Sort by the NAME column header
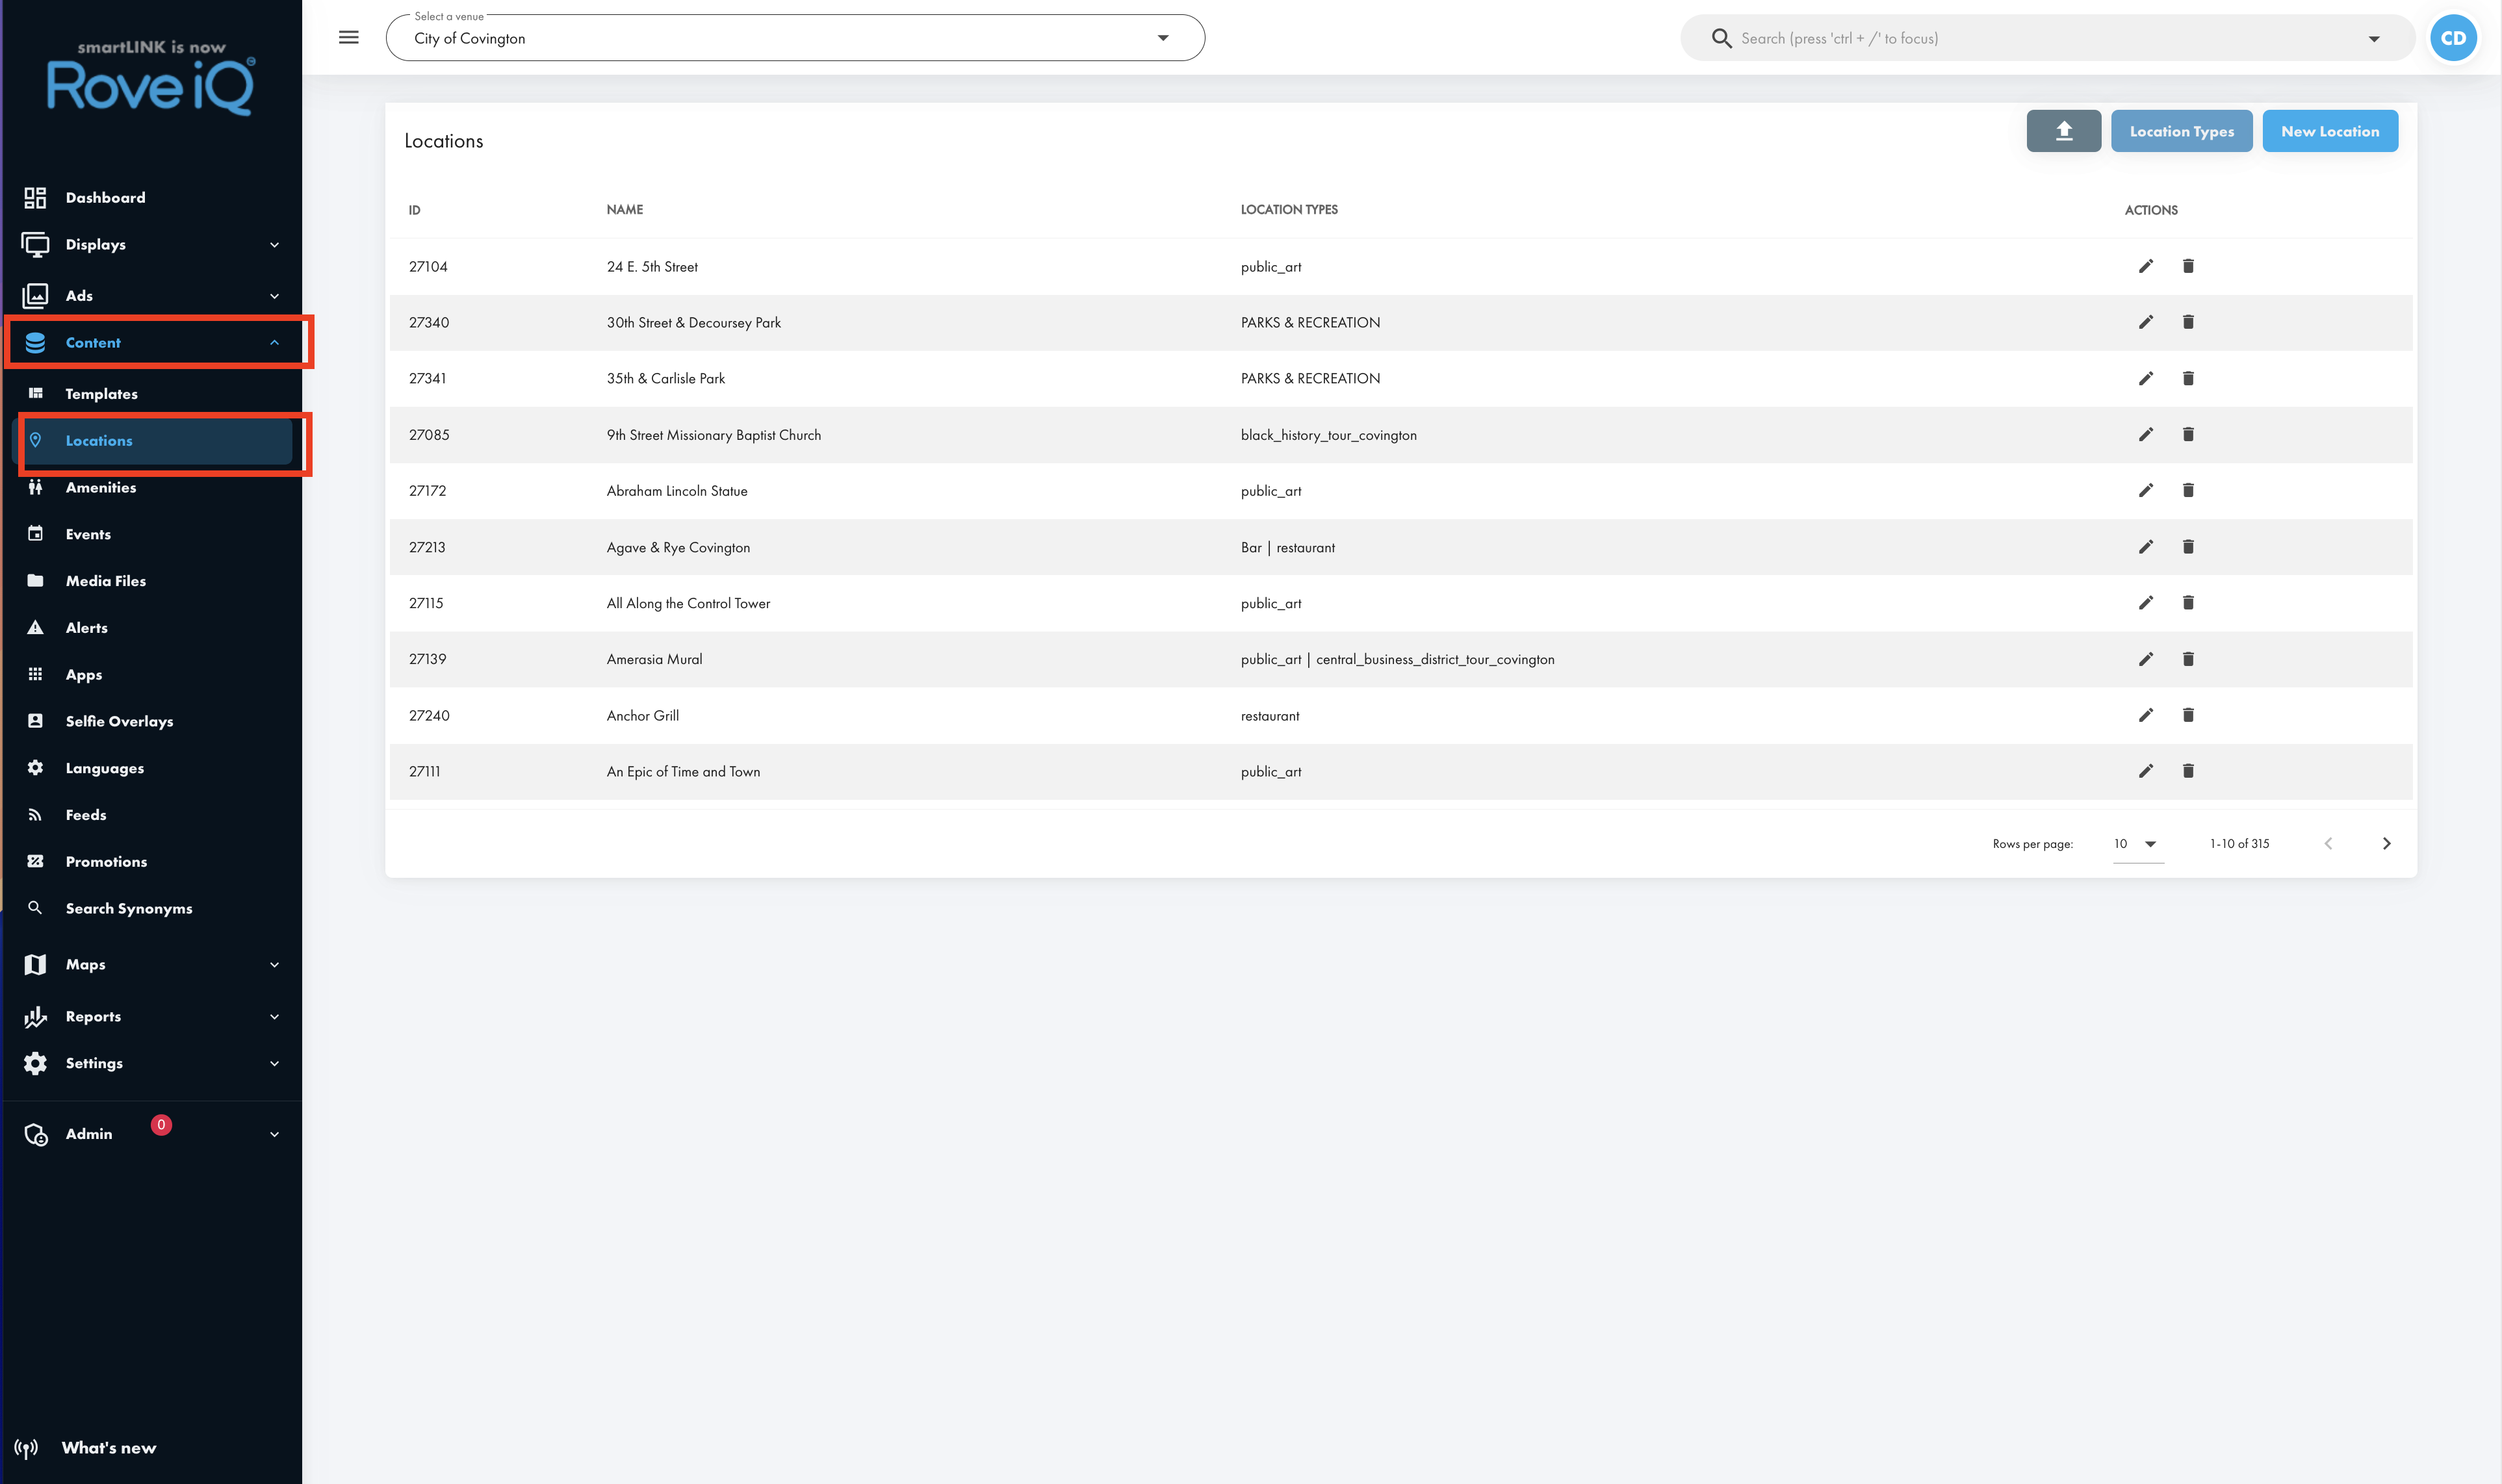The height and width of the screenshot is (1484, 2502). pyautogui.click(x=625, y=210)
